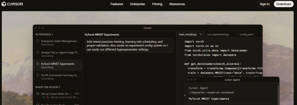Image resolution: width=297 pixels, height=105 pixels.
Task: Click the IN PROGRESS 4 section header
Action: 44,35
